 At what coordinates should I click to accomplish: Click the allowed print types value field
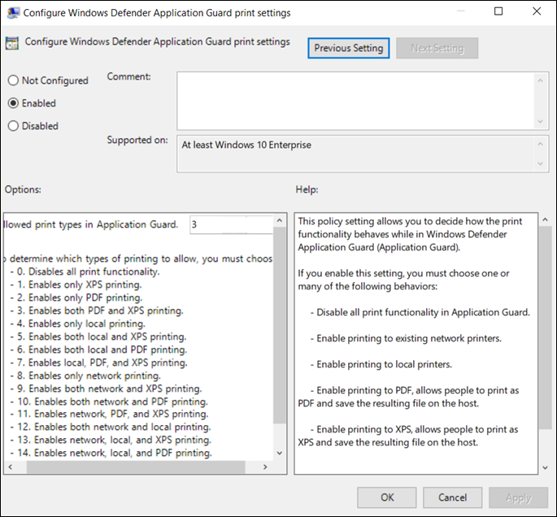[231, 224]
